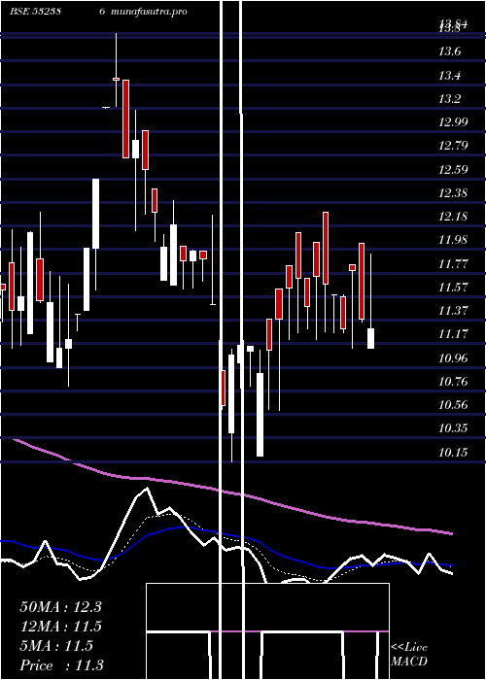Click the 10.76 price label
The width and height of the screenshot is (486, 680).
pos(453,382)
